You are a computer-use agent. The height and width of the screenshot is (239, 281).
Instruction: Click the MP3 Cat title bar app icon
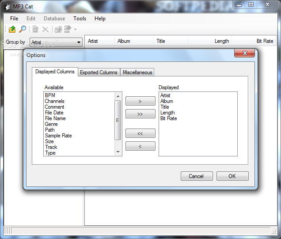point(8,7)
